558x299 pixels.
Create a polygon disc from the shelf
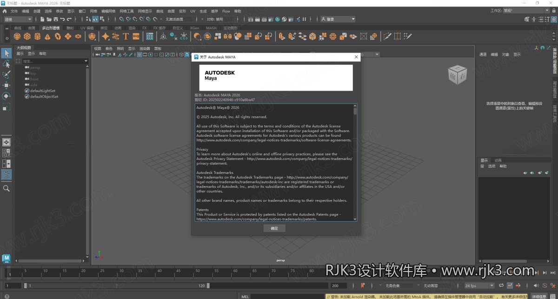point(78,36)
